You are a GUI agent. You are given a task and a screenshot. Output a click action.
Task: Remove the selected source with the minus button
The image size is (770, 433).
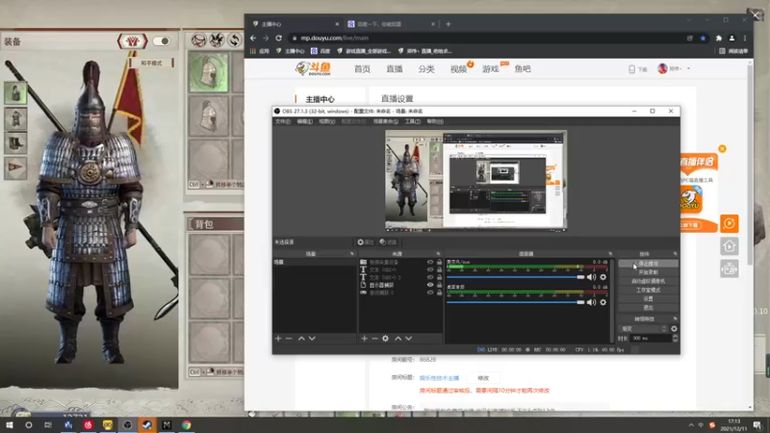pos(374,339)
